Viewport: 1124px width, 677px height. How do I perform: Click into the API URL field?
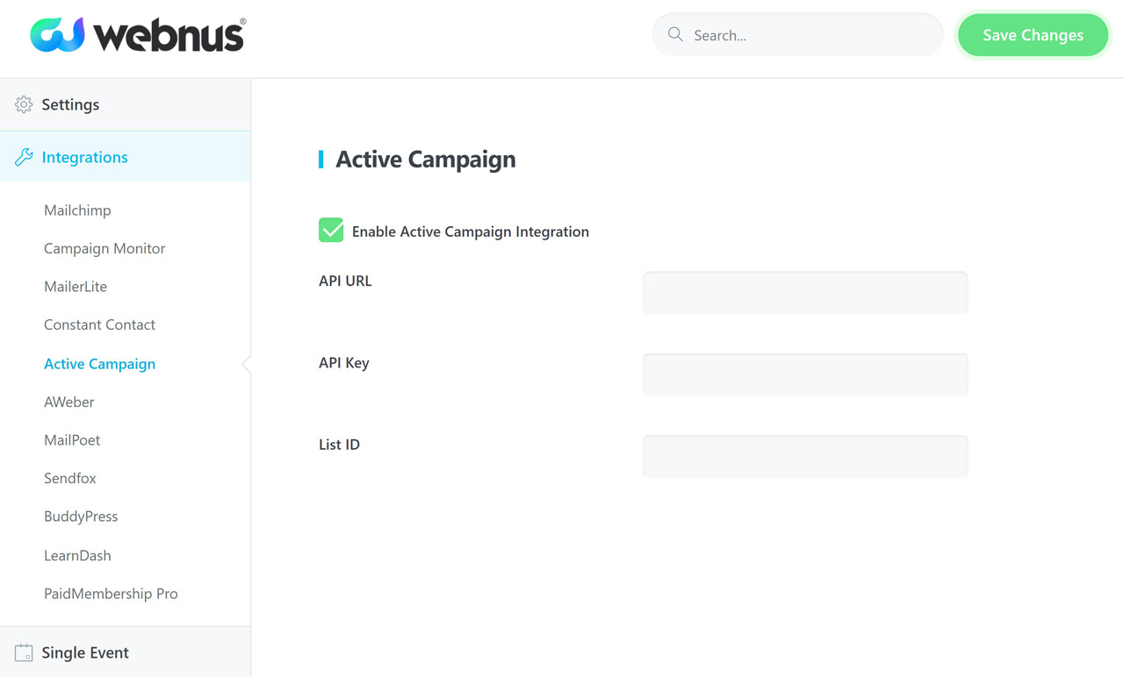point(805,293)
